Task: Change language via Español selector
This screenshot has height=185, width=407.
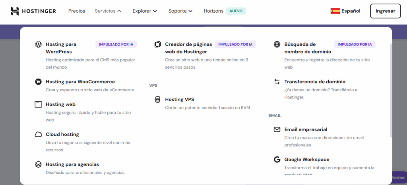Action: [345, 11]
